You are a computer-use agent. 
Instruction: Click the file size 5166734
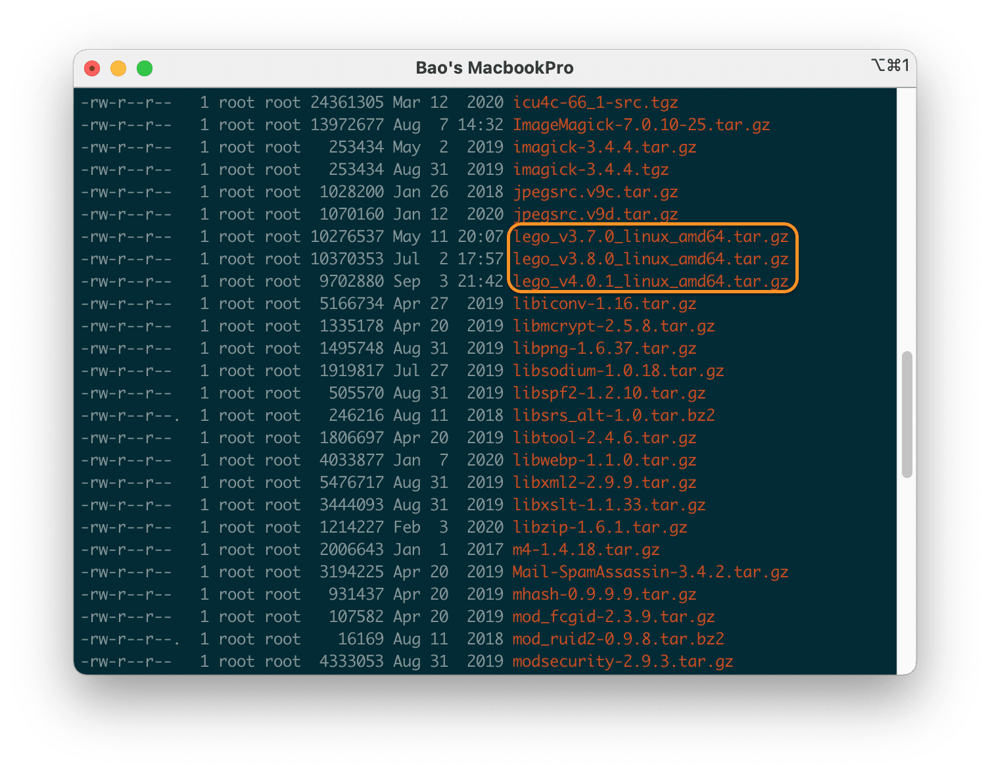click(x=352, y=304)
